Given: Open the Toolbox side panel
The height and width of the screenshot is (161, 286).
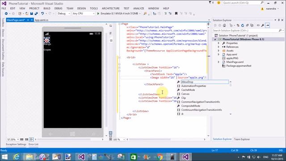Looking at the screenshot, I should tap(3, 22).
